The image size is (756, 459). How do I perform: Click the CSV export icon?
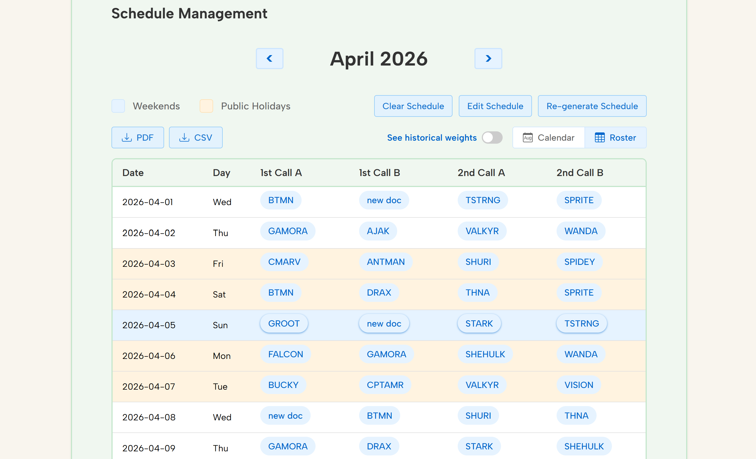(185, 137)
